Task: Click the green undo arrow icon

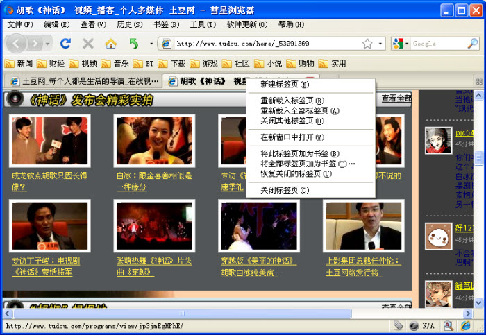Action: tap(134, 44)
